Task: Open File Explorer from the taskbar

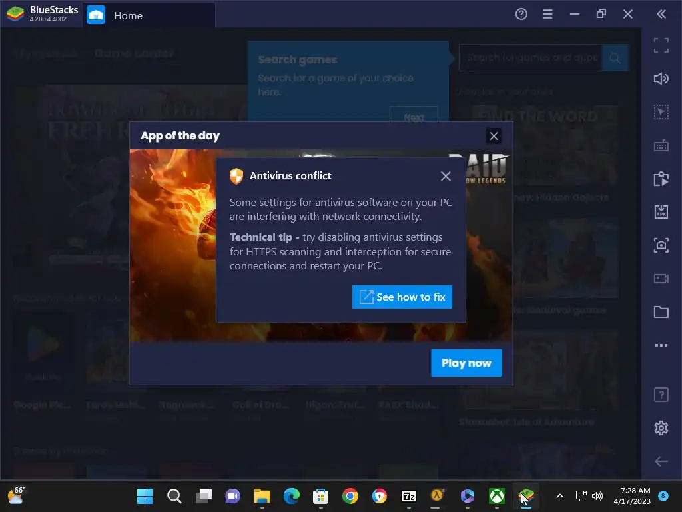Action: pos(262,496)
